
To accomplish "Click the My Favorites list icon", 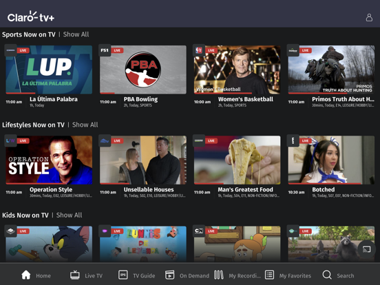I will [269, 275].
